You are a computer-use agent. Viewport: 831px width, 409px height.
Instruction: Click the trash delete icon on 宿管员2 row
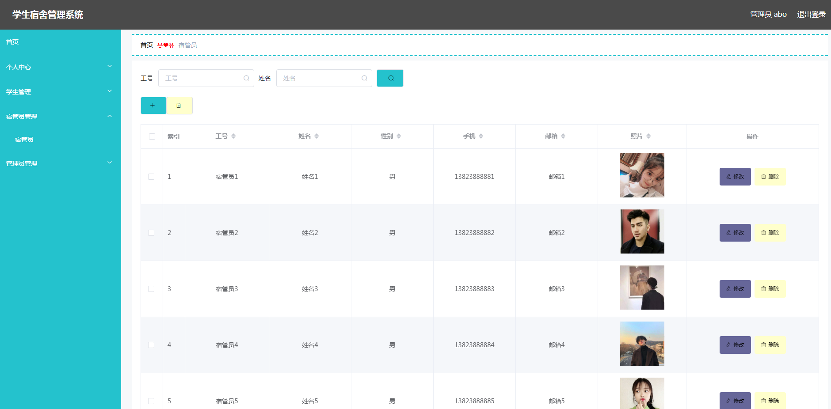pyautogui.click(x=763, y=232)
